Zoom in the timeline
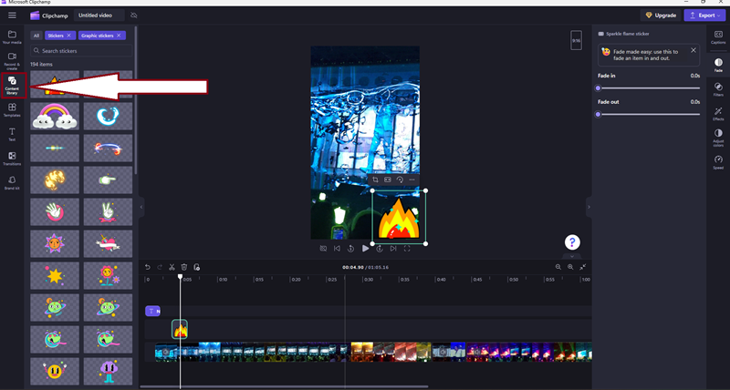730x390 pixels. (570, 267)
